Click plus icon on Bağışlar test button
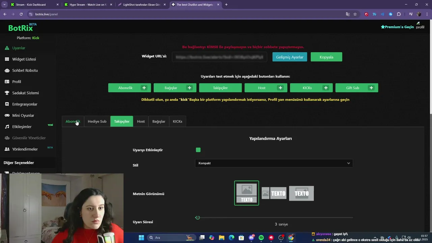 click(x=190, y=88)
